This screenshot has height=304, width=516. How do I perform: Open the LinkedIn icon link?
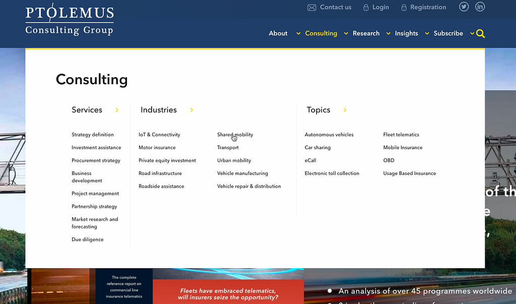[480, 7]
